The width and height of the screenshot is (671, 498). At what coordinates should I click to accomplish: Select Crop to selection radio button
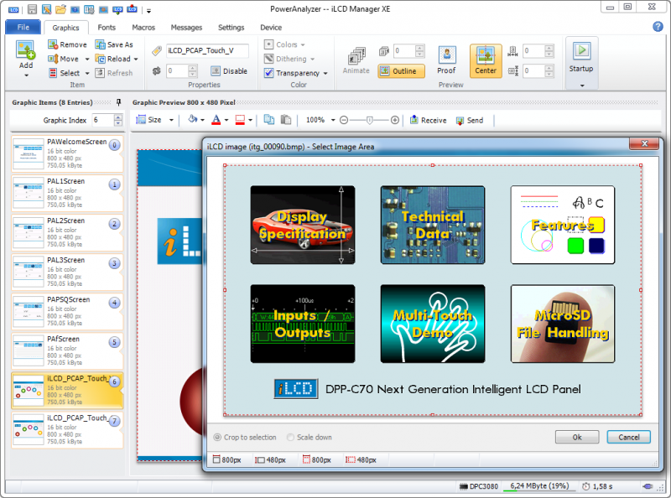[217, 438]
